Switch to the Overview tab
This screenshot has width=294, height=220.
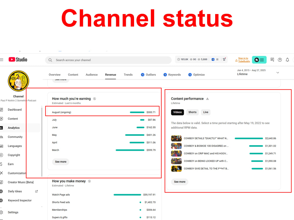[x=55, y=75]
